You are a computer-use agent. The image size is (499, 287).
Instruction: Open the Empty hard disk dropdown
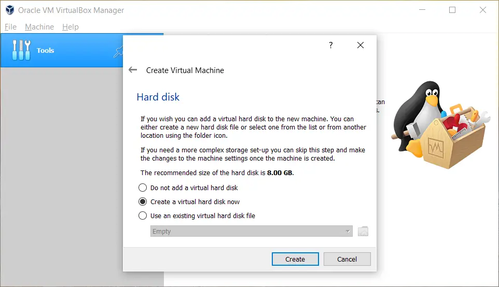pos(252,232)
